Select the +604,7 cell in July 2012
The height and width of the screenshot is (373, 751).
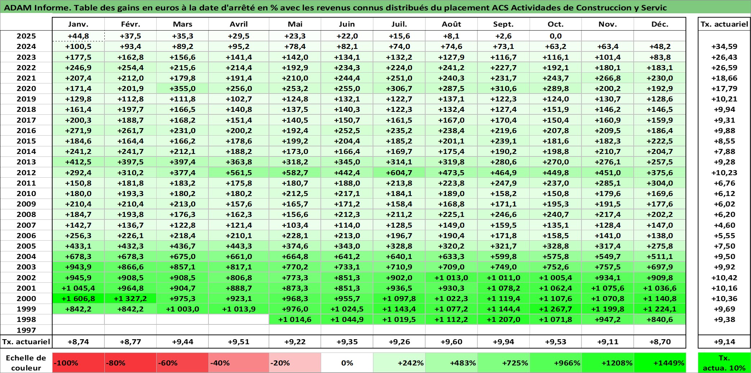(x=399, y=173)
